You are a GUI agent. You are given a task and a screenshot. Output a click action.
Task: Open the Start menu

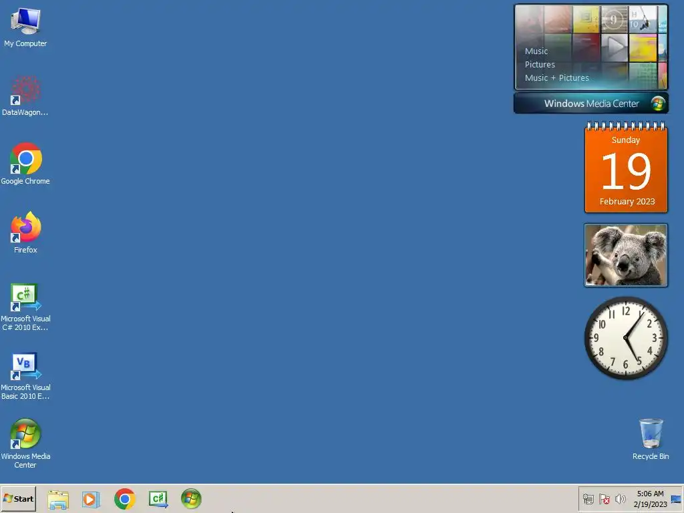click(18, 498)
